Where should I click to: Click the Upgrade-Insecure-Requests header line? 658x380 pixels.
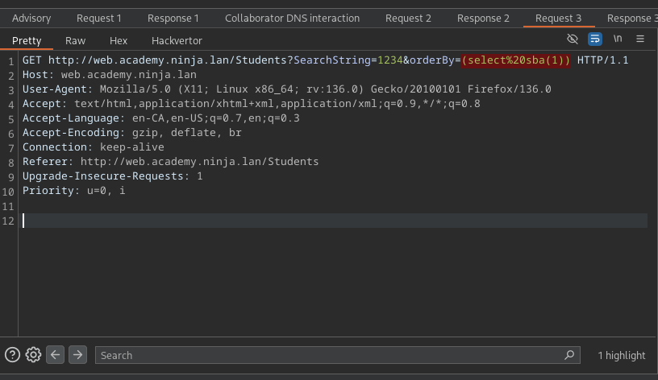(112, 176)
